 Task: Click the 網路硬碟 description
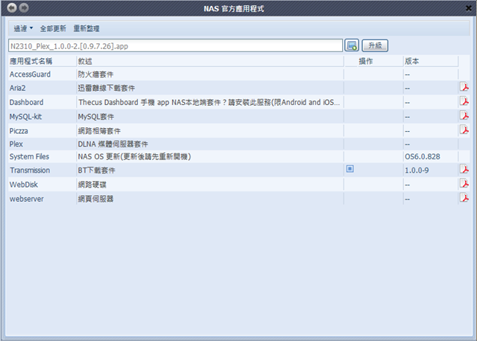click(92, 185)
